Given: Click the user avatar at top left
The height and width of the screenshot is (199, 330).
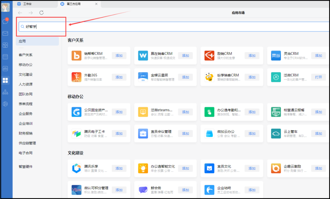Looking at the screenshot, I should [x=5, y=7].
